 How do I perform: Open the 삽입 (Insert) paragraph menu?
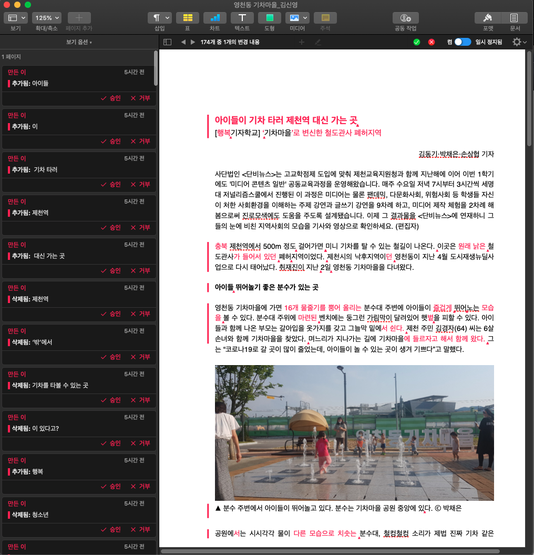point(160,18)
